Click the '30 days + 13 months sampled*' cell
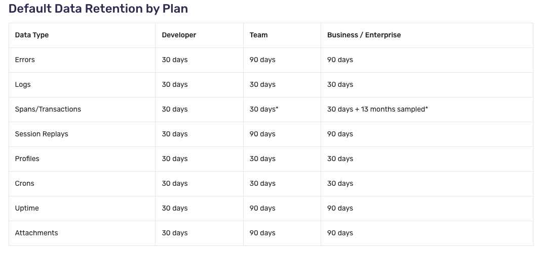Screen dimensions: 542x256 click(377, 109)
